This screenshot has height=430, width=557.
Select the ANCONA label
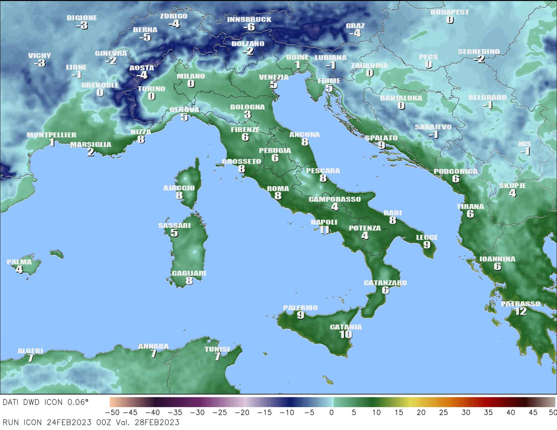pyautogui.click(x=304, y=135)
